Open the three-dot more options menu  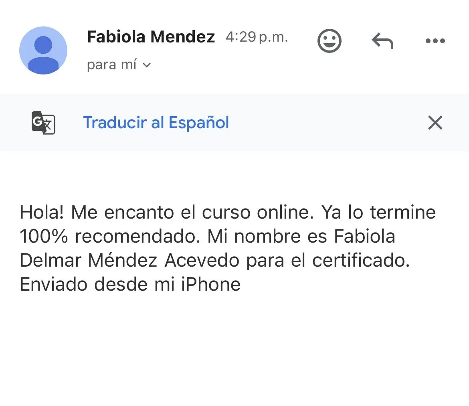click(x=435, y=40)
